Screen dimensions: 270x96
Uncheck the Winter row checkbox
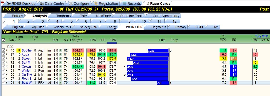(4, 71)
